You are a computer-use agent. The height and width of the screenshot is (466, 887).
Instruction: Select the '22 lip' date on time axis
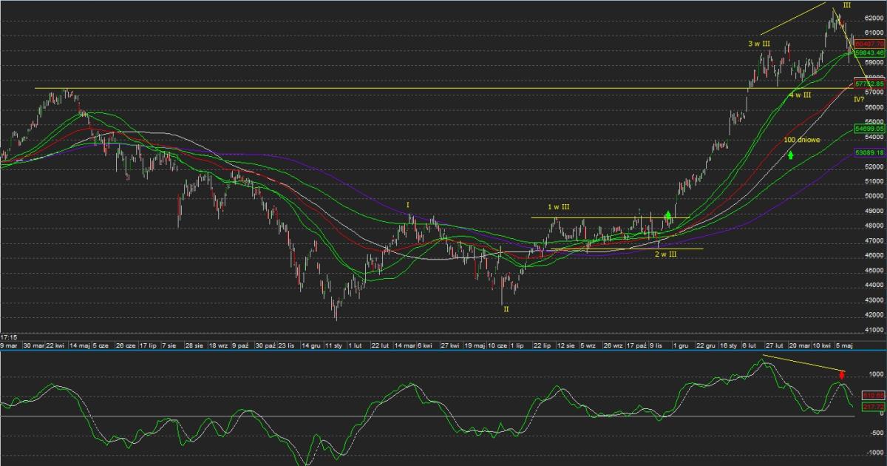point(542,345)
